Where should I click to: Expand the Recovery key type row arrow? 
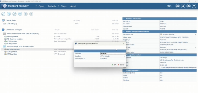(x=195, y=47)
